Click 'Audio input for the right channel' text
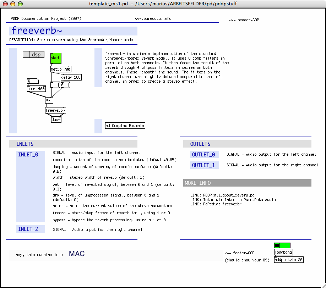 107,229
